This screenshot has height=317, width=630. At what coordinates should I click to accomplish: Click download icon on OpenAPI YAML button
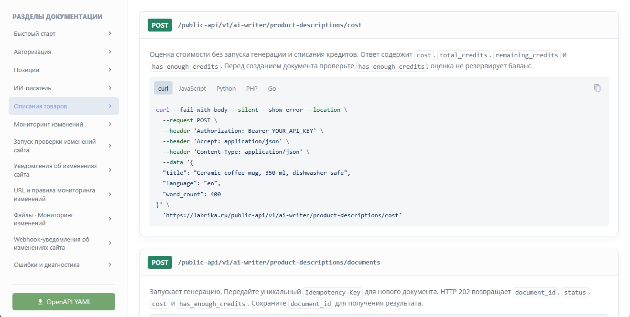click(x=40, y=302)
